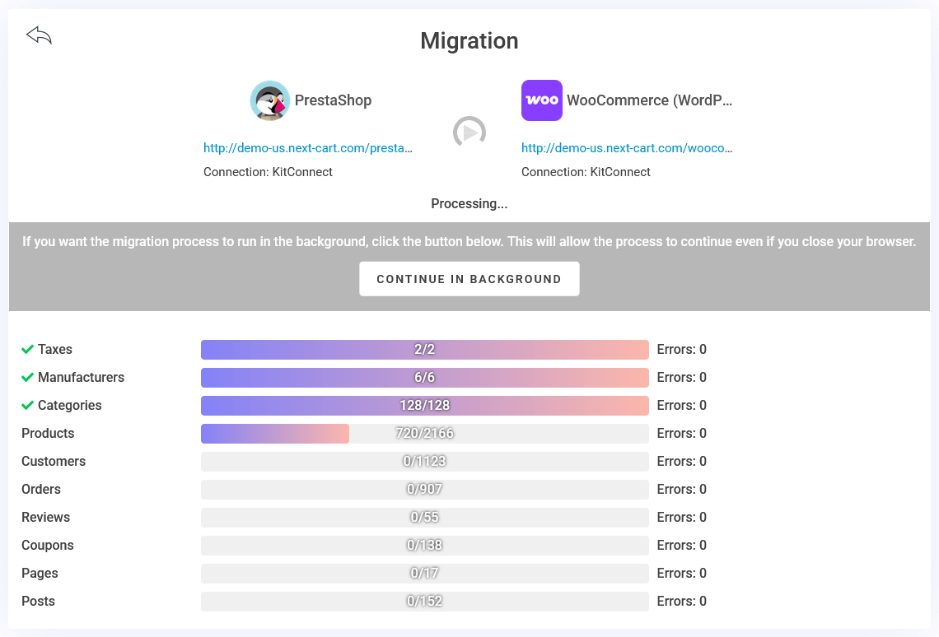Image resolution: width=939 pixels, height=637 pixels.
Task: Click Errors: 0 in the Manufacturers row
Action: coord(681,378)
